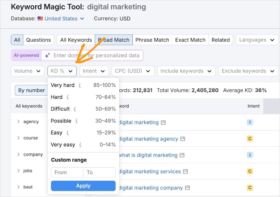The width and height of the screenshot is (280, 197).
Task: Click the From field in Custom range
Action: 67,173
